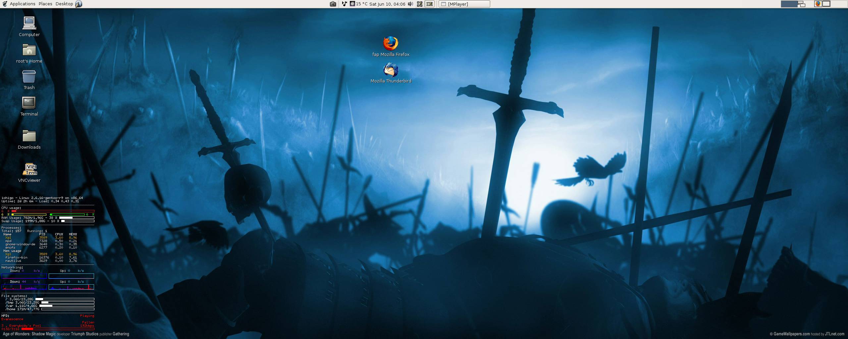Click the frame-with-pencil panel icon

pos(420,4)
